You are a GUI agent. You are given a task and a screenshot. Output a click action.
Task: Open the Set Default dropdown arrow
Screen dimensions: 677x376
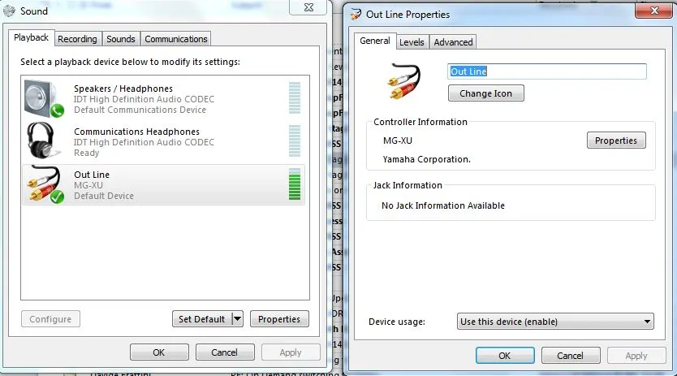238,319
